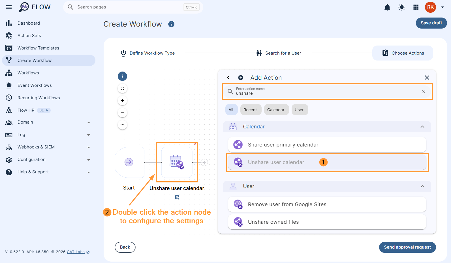Image resolution: width=451 pixels, height=263 pixels.
Task: Fit the workflow canvas to view
Action: [x=122, y=89]
